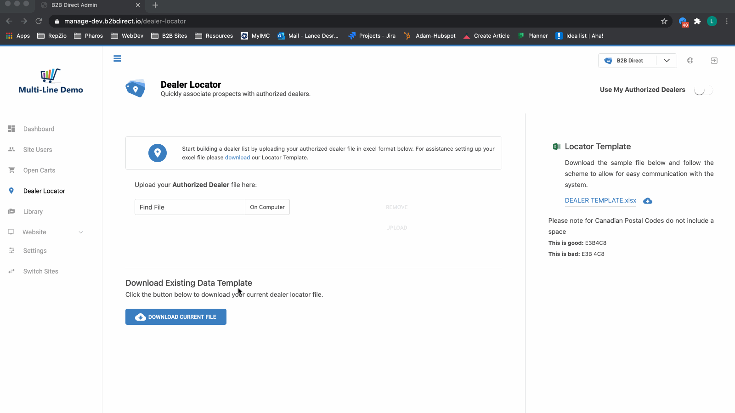The image size is (735, 413).
Task: Click the blue location pin circle icon
Action: [x=158, y=153]
